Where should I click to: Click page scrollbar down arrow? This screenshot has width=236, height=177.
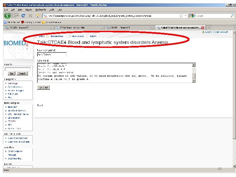click(234, 166)
